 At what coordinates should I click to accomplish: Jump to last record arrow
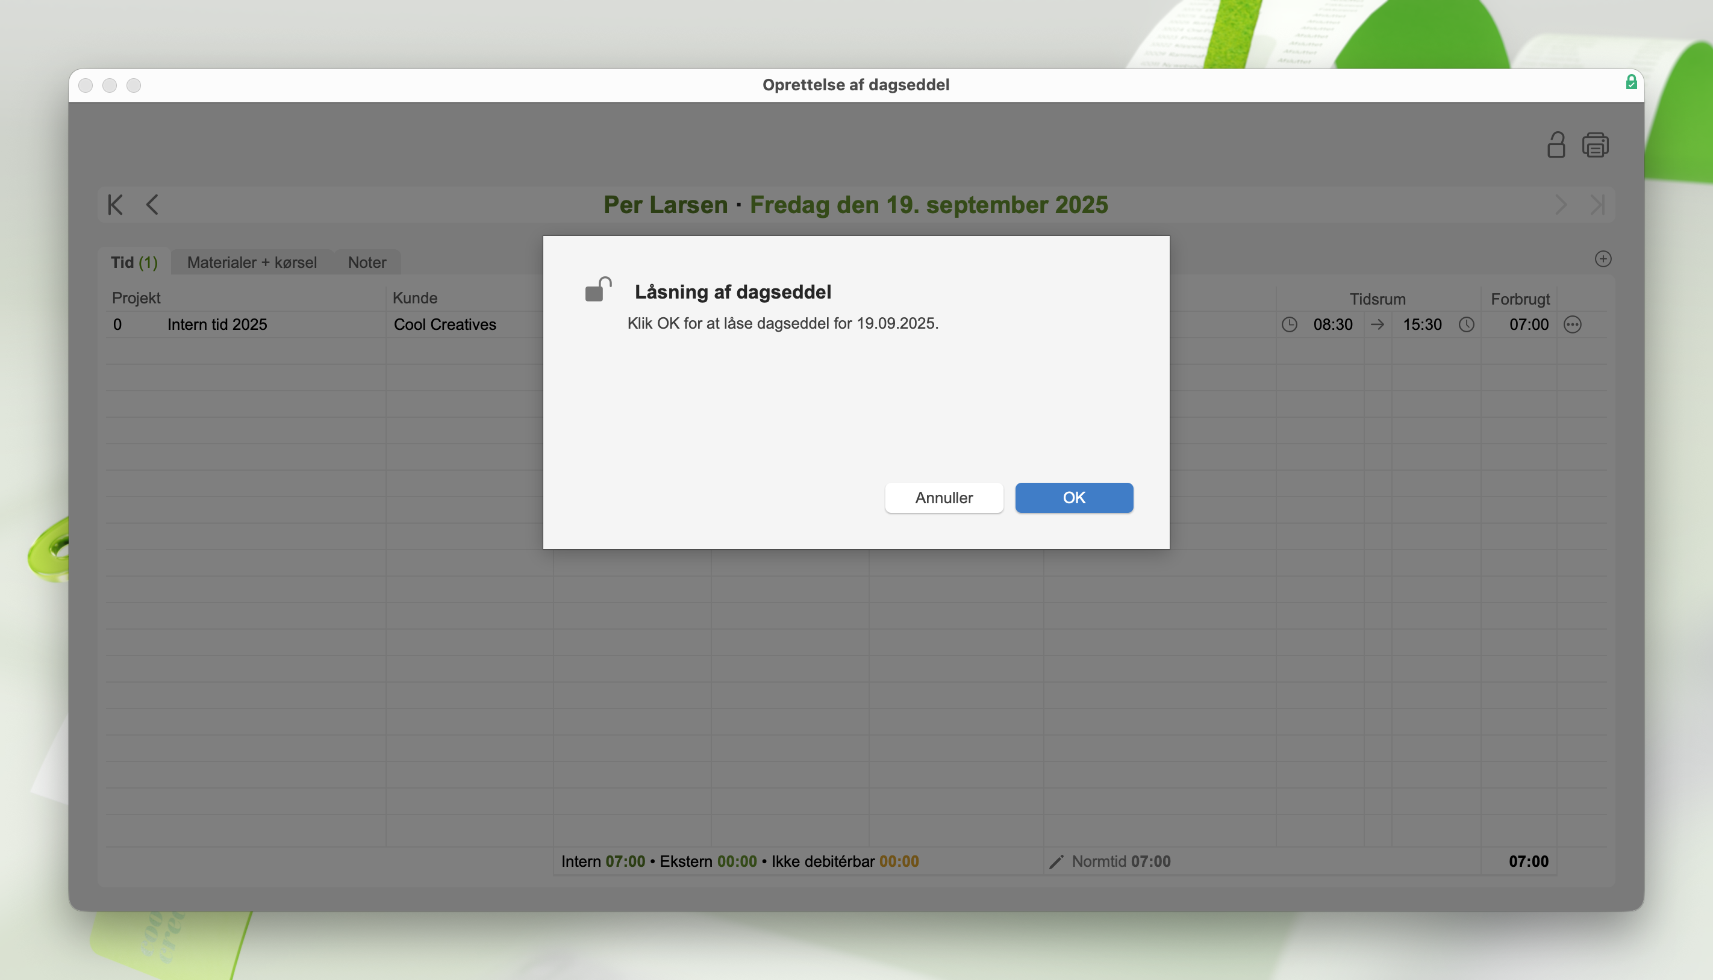click(1597, 205)
